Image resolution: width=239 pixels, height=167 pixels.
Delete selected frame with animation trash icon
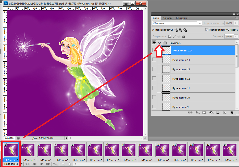tap(70, 164)
